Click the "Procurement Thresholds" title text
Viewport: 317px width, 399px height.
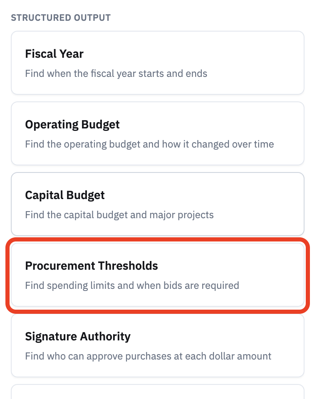92,266
